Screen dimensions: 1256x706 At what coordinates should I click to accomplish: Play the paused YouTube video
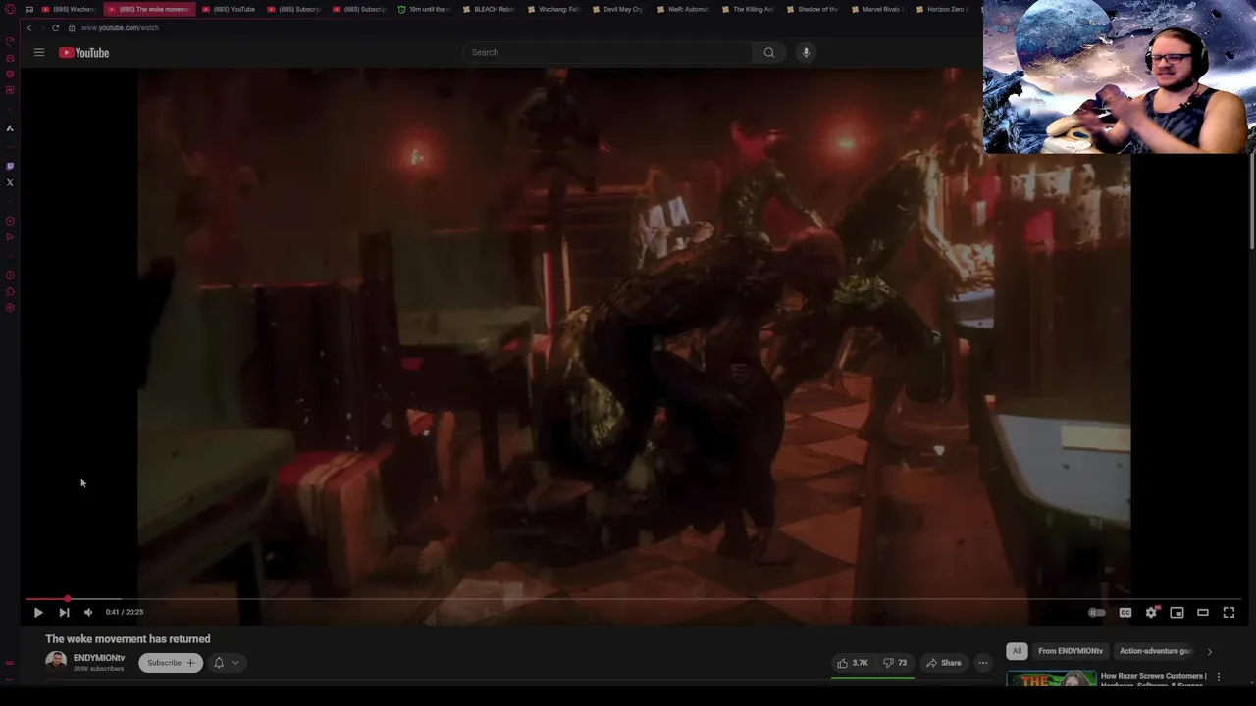(38, 612)
